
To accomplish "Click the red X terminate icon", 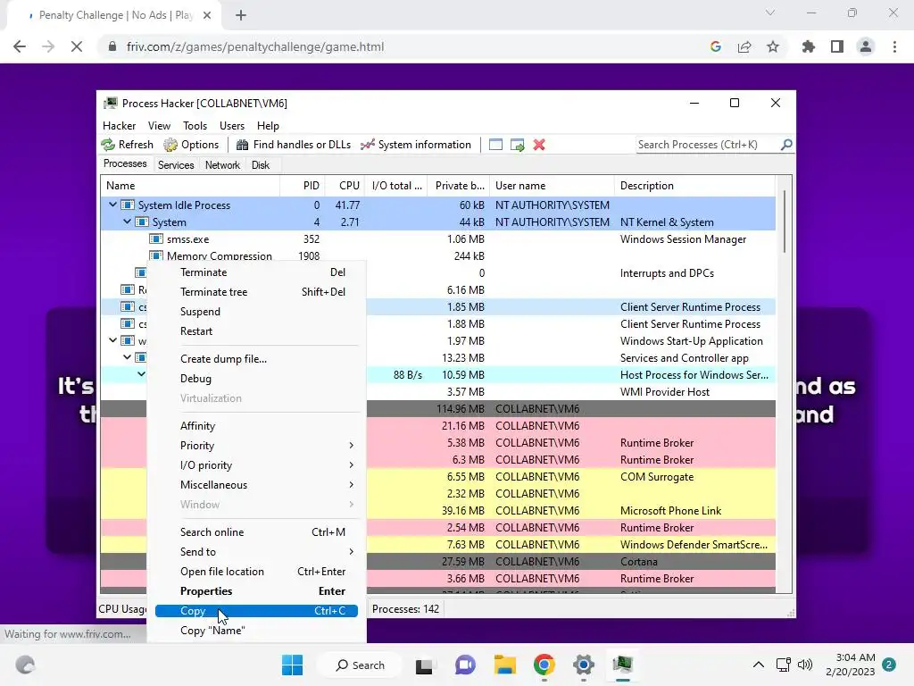I will coord(539,145).
